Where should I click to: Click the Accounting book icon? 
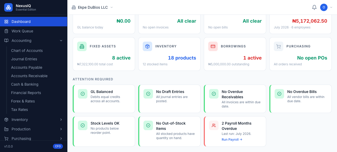pyautogui.click(x=6, y=41)
